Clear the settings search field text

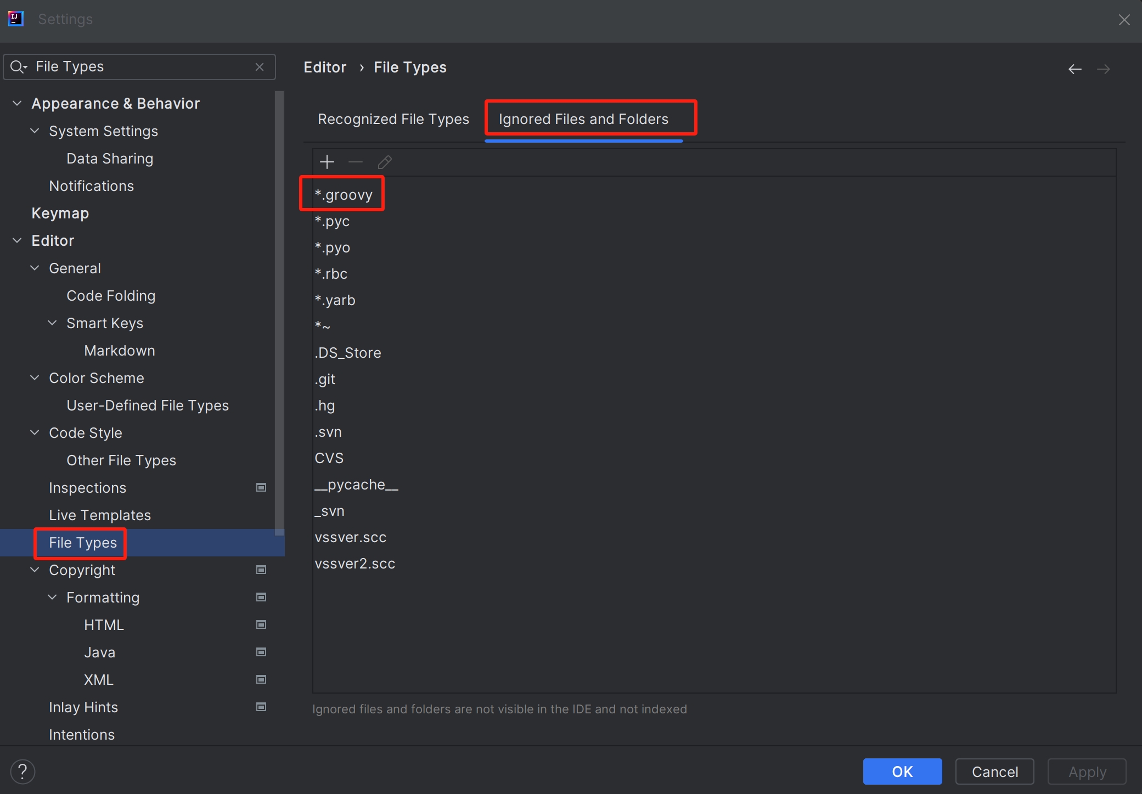pos(260,67)
